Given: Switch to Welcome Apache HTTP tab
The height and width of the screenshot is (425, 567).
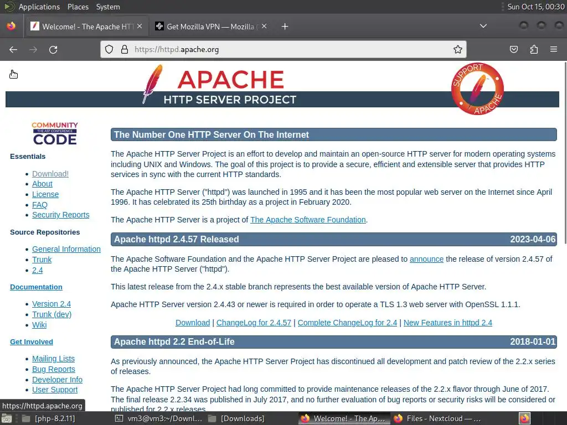Looking at the screenshot, I should coord(87,27).
